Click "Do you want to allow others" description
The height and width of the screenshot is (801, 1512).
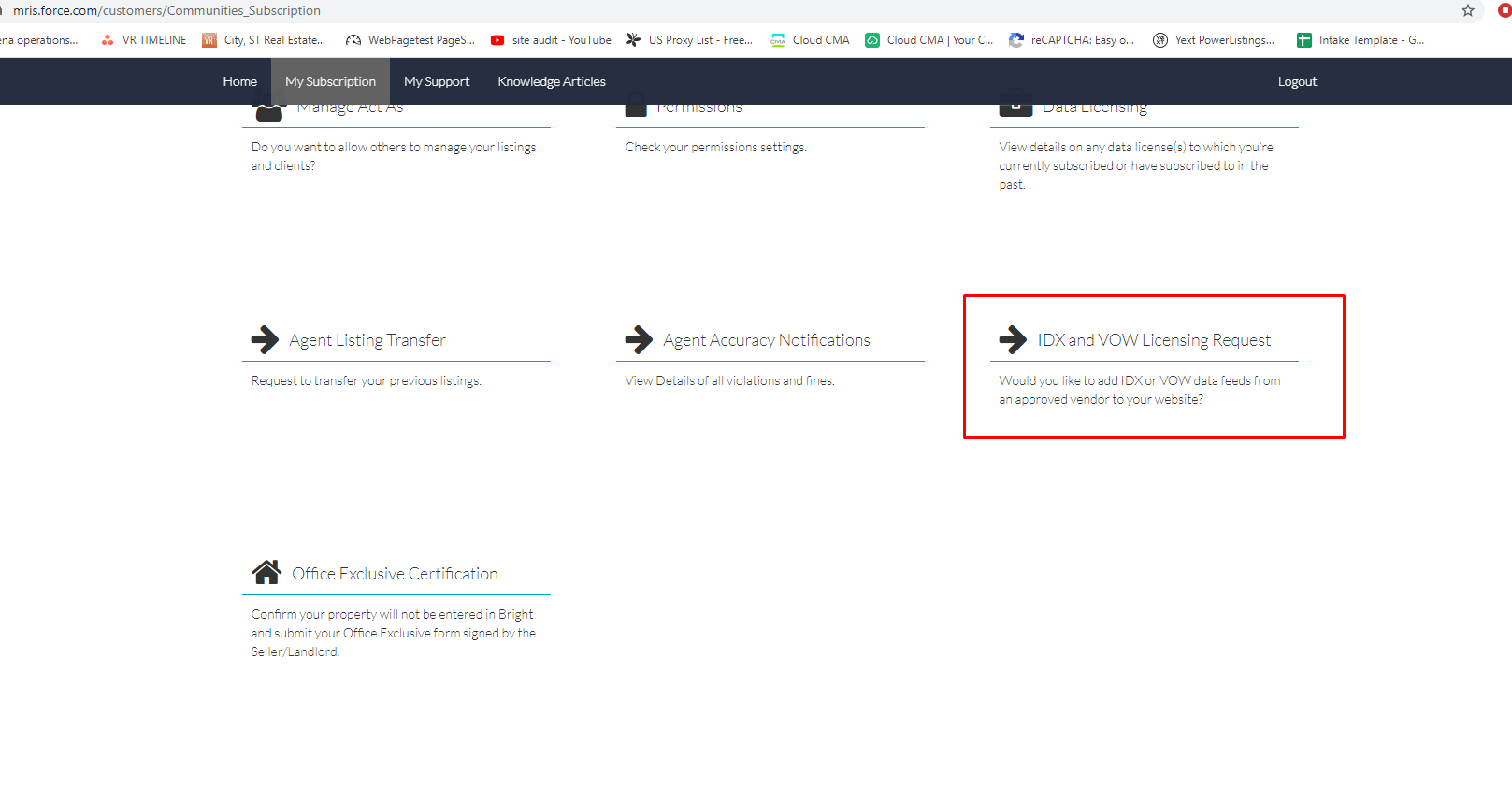tap(394, 156)
